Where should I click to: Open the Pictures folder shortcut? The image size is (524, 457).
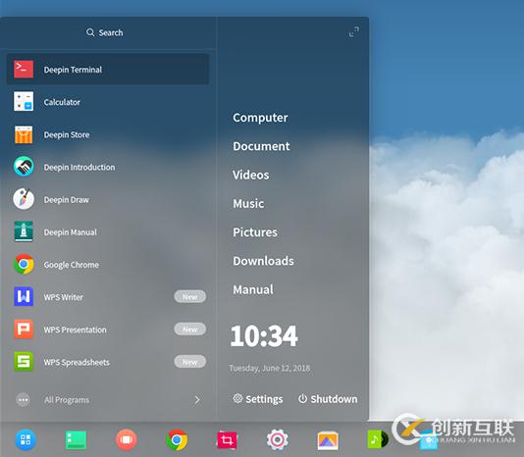pyautogui.click(x=255, y=232)
